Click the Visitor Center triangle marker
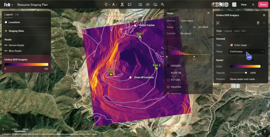 point(135,25)
